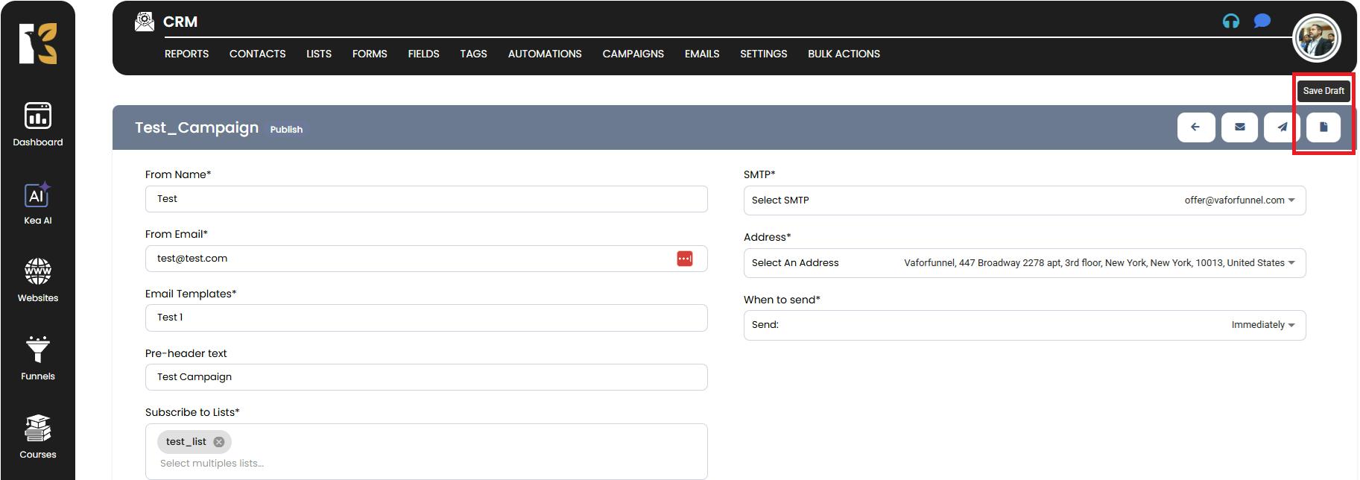This screenshot has height=480, width=1360.
Task: Go to the CAMPAIGNS menu
Action: point(633,54)
